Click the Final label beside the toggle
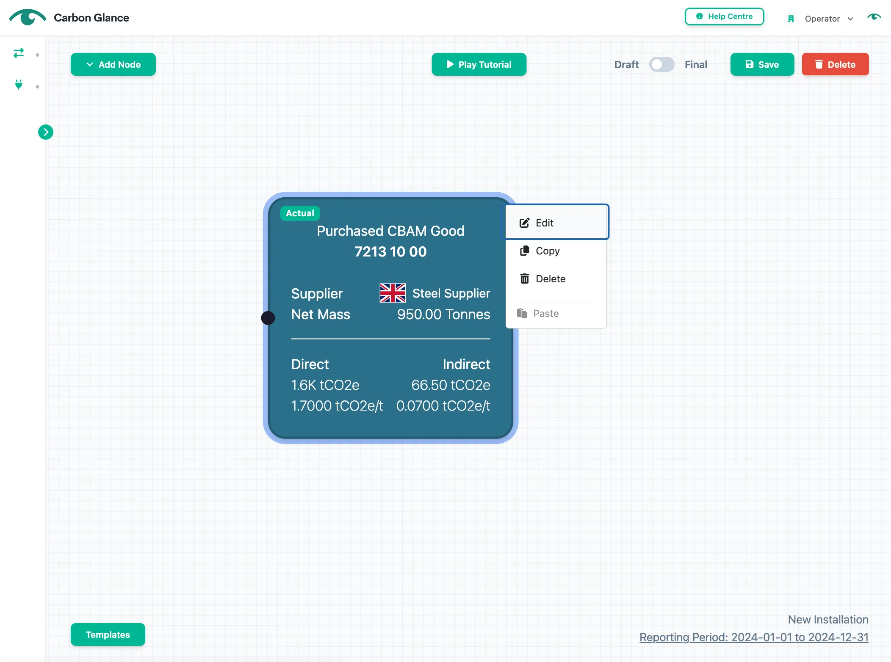 point(696,64)
